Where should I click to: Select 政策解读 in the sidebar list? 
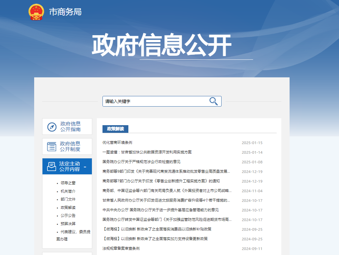68,208
